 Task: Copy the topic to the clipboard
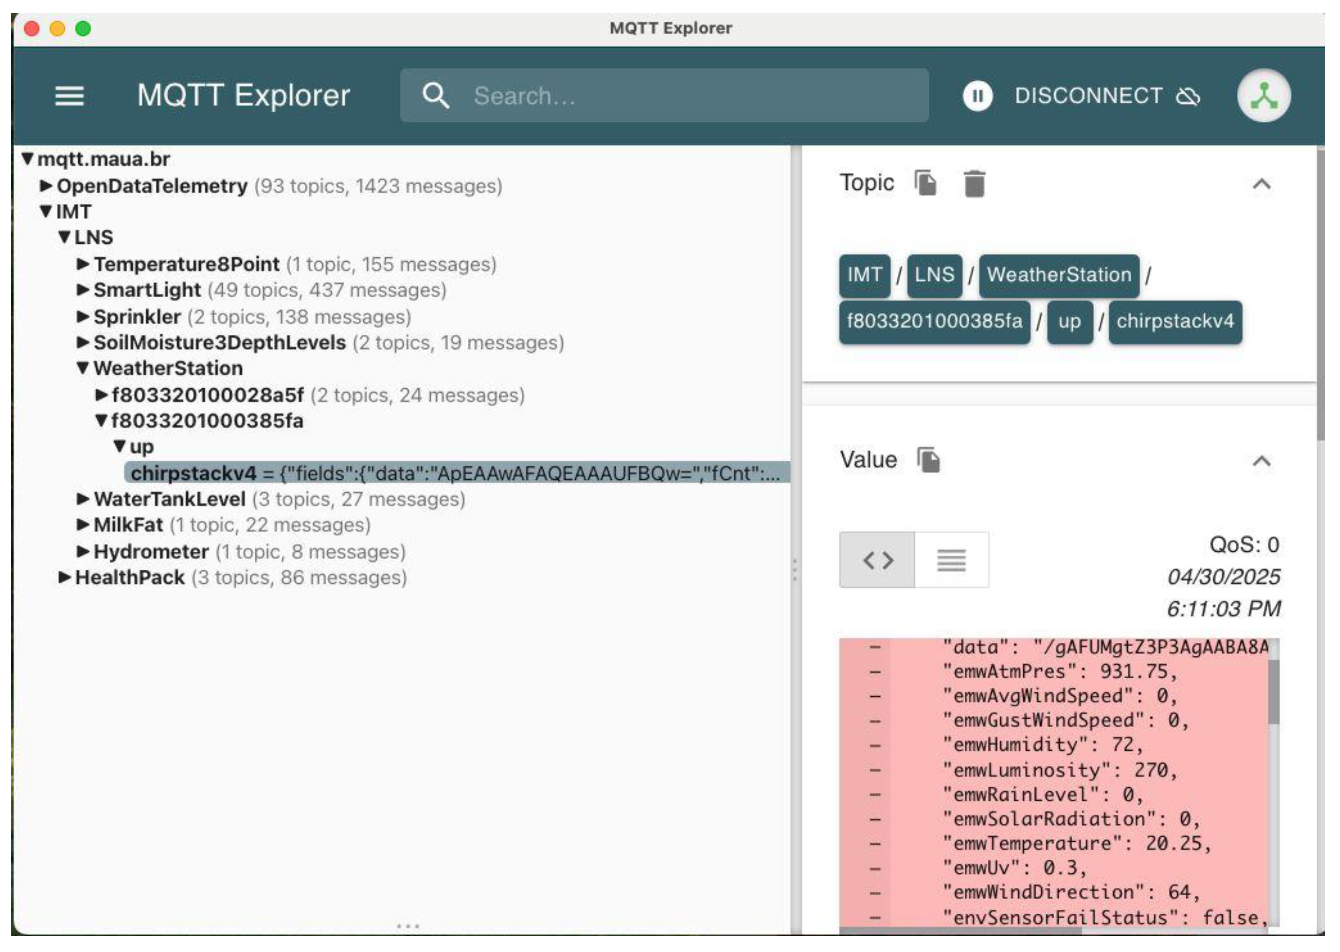[x=926, y=183]
